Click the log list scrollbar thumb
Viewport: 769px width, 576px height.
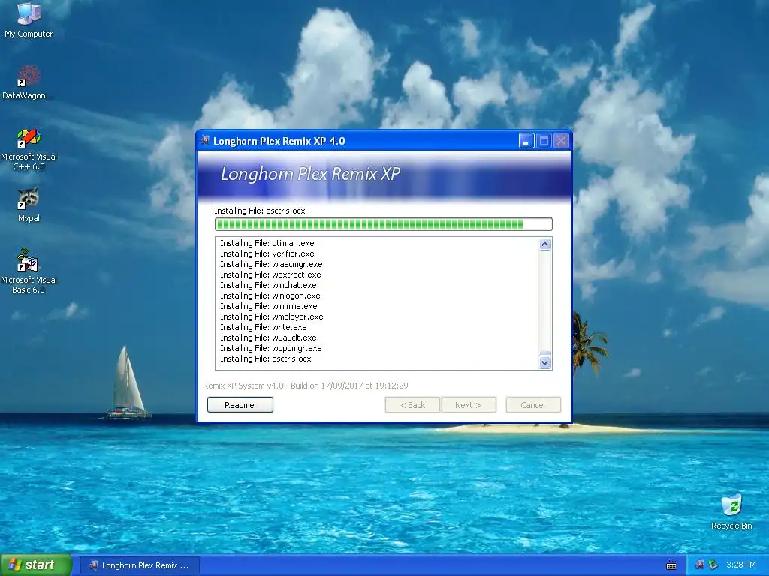(x=545, y=353)
